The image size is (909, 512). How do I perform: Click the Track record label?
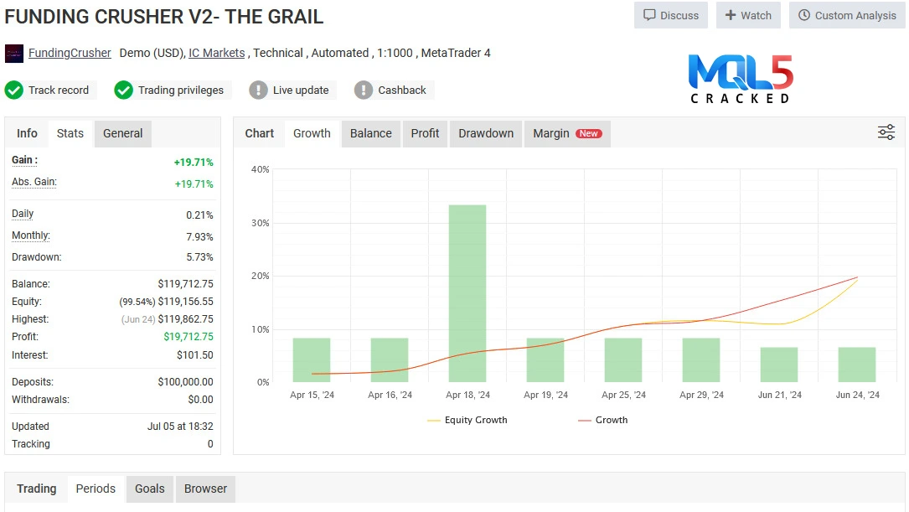59,90
